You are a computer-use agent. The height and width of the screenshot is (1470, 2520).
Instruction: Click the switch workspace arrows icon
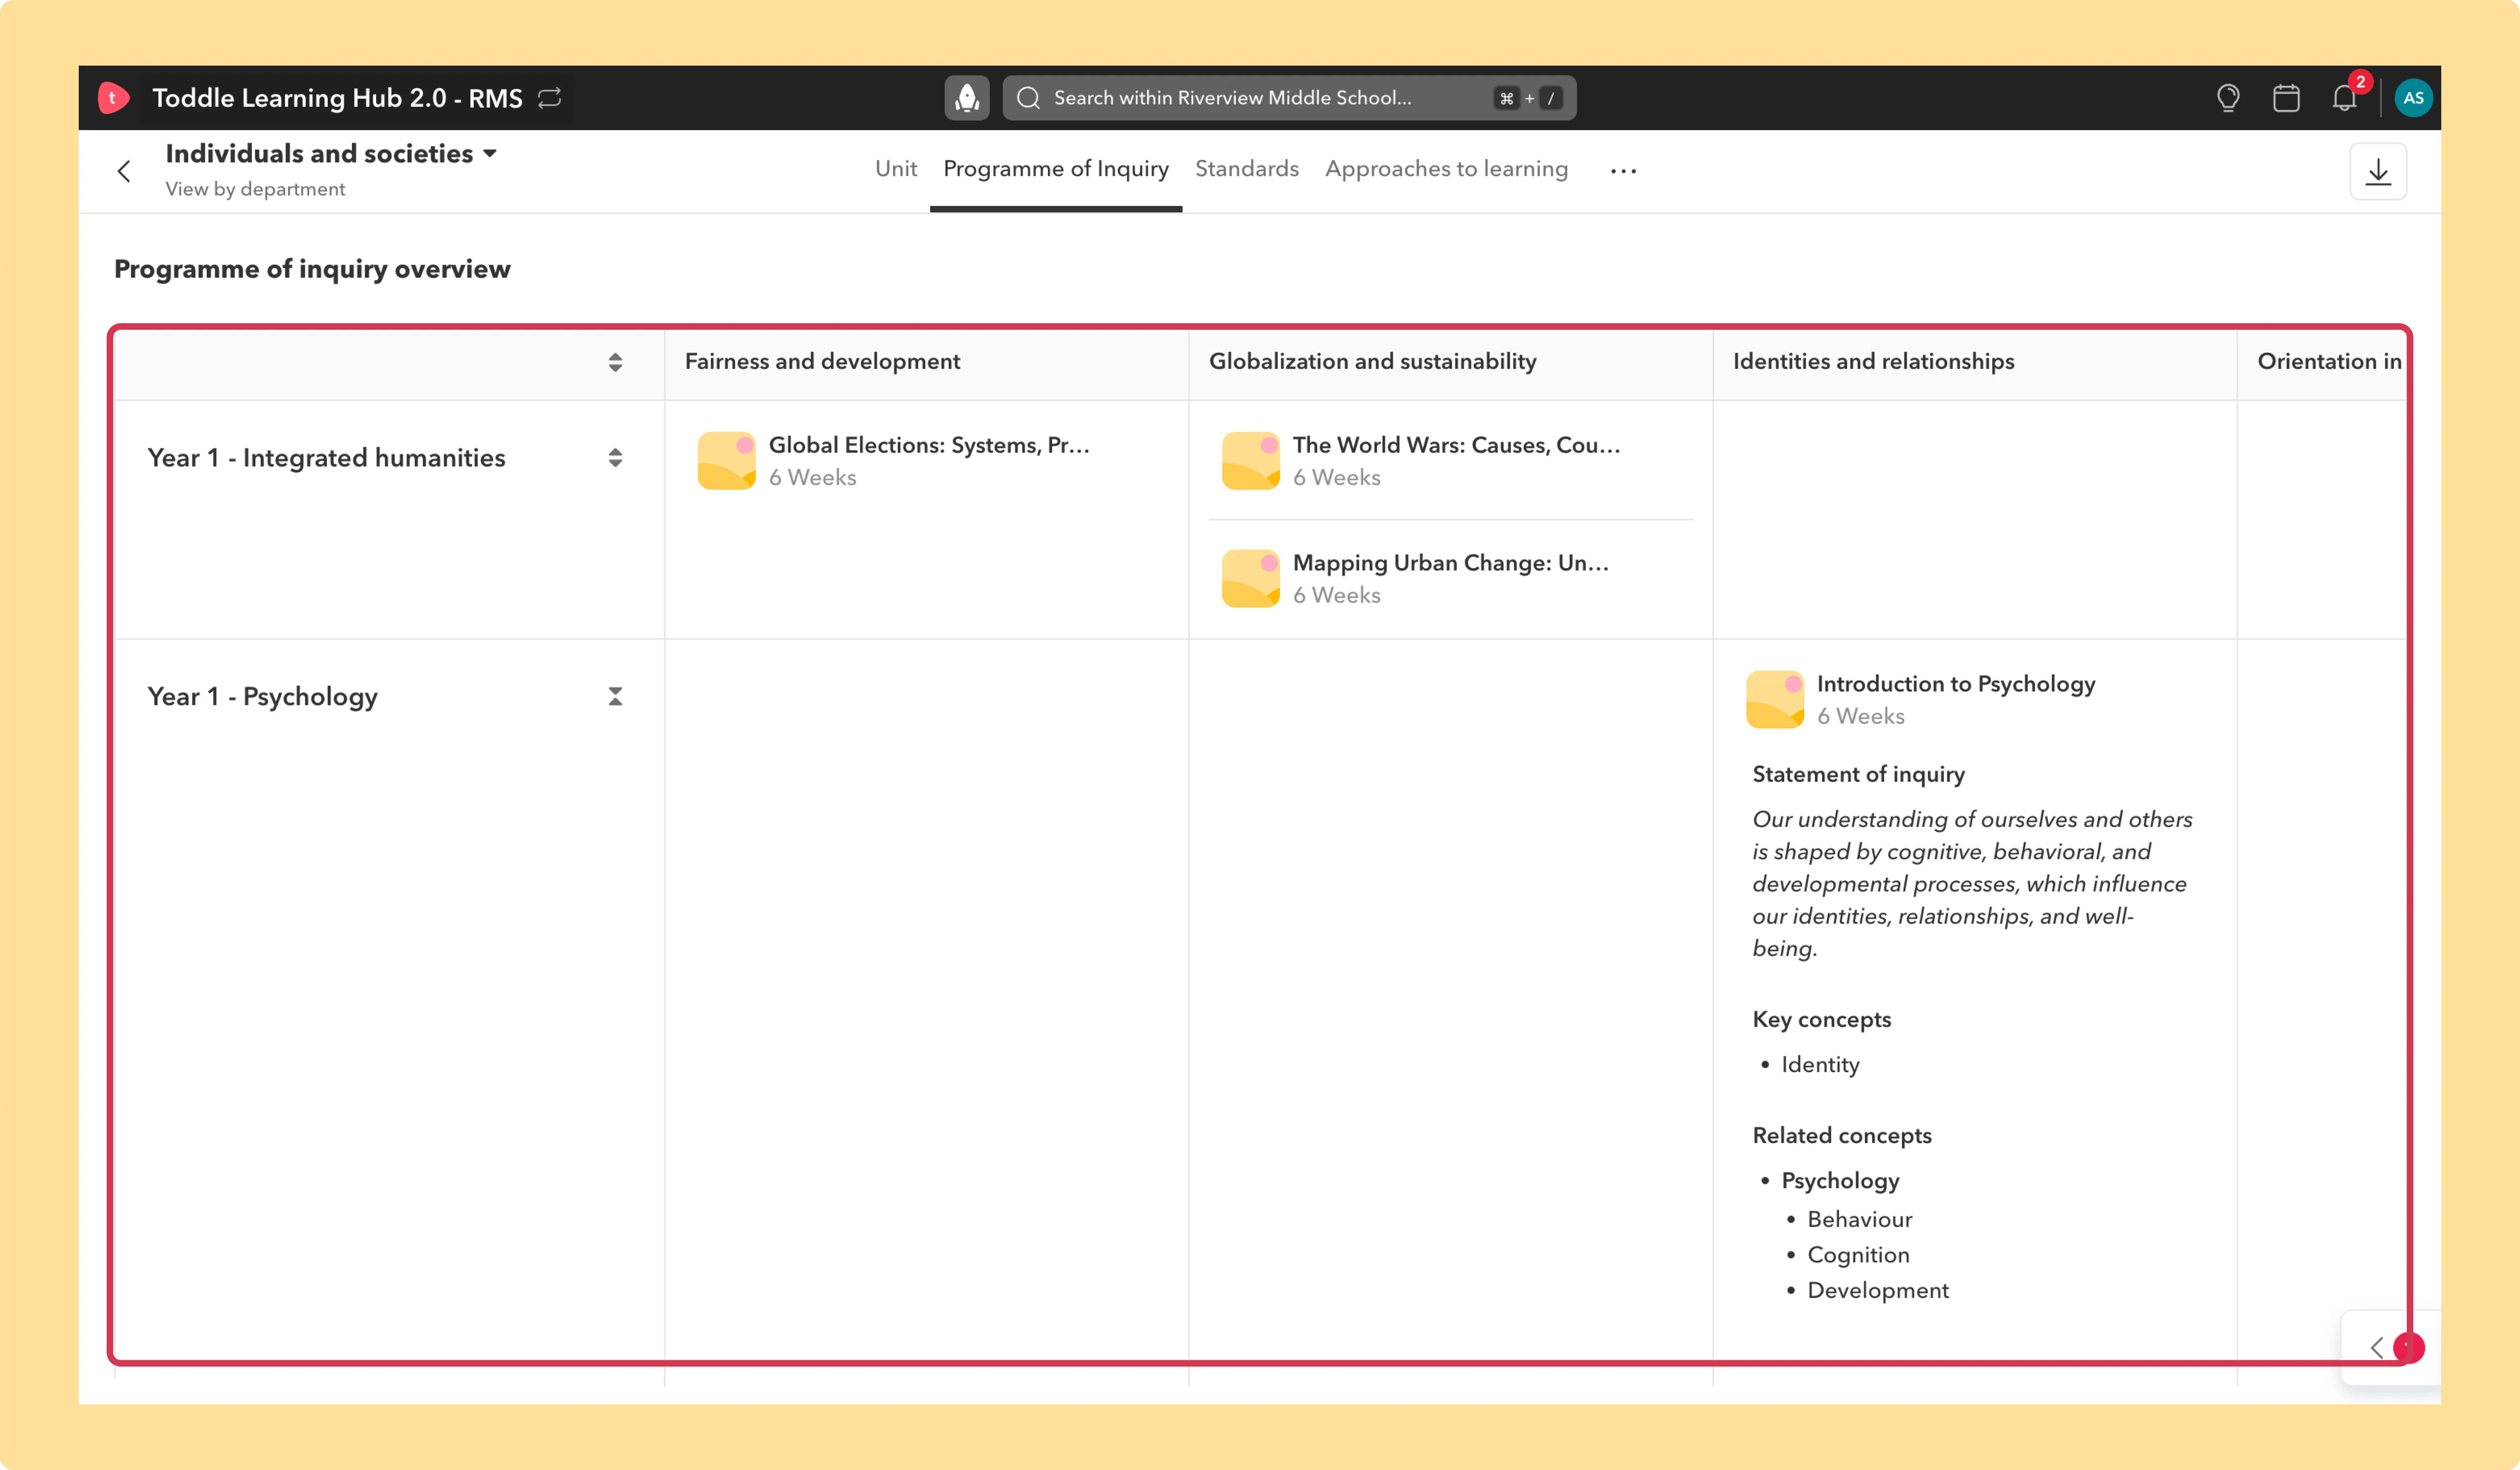(550, 98)
